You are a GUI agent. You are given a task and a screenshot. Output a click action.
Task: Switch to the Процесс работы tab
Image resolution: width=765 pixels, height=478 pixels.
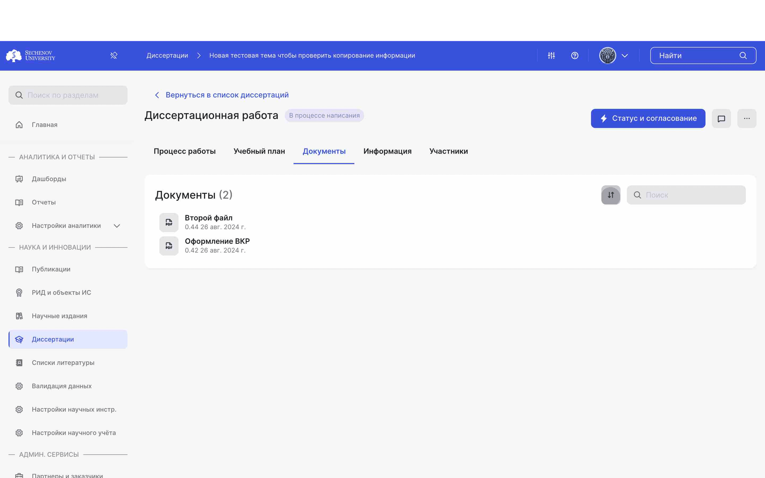(x=184, y=151)
